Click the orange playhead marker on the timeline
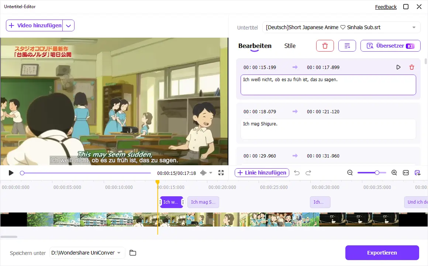 click(158, 182)
